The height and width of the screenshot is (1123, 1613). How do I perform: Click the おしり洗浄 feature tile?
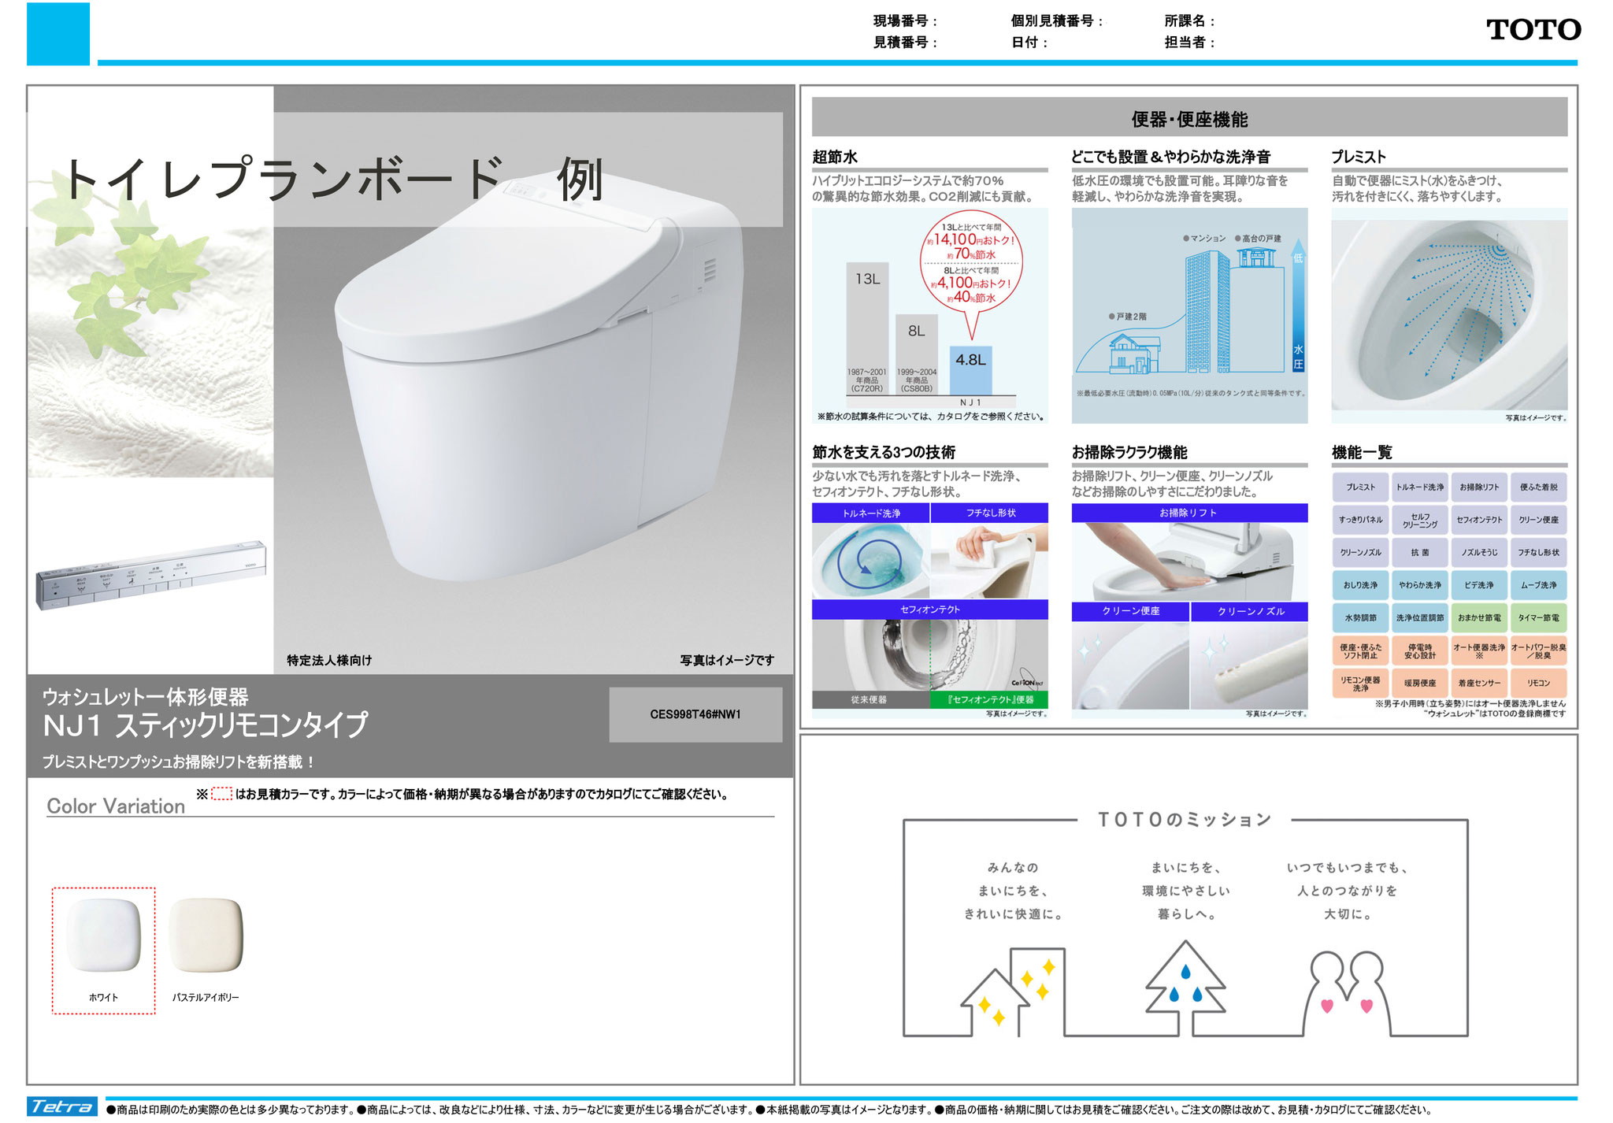click(x=1361, y=585)
